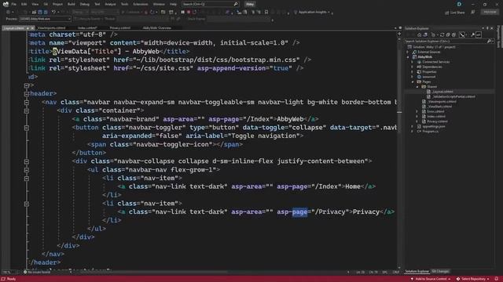
Task: Collapse the header element fold marker
Action: (27, 94)
